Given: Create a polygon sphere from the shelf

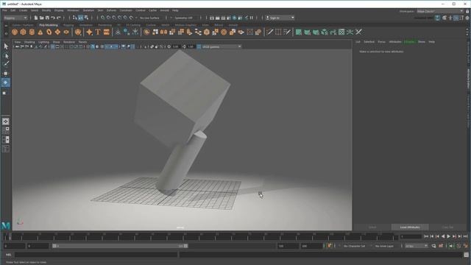Looking at the screenshot, I should coord(15,32).
